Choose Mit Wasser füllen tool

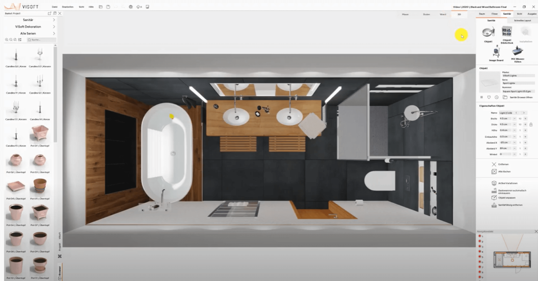pos(517,54)
